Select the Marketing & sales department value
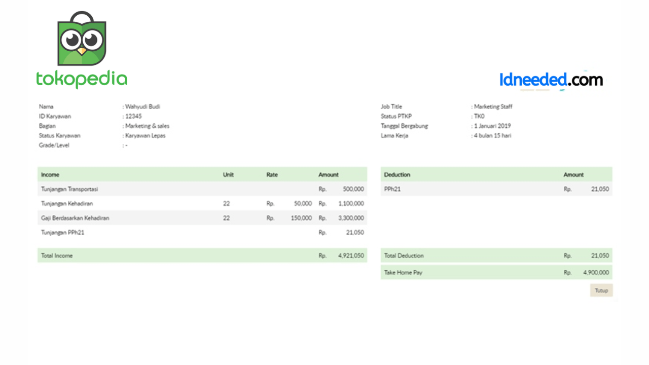 (x=147, y=126)
